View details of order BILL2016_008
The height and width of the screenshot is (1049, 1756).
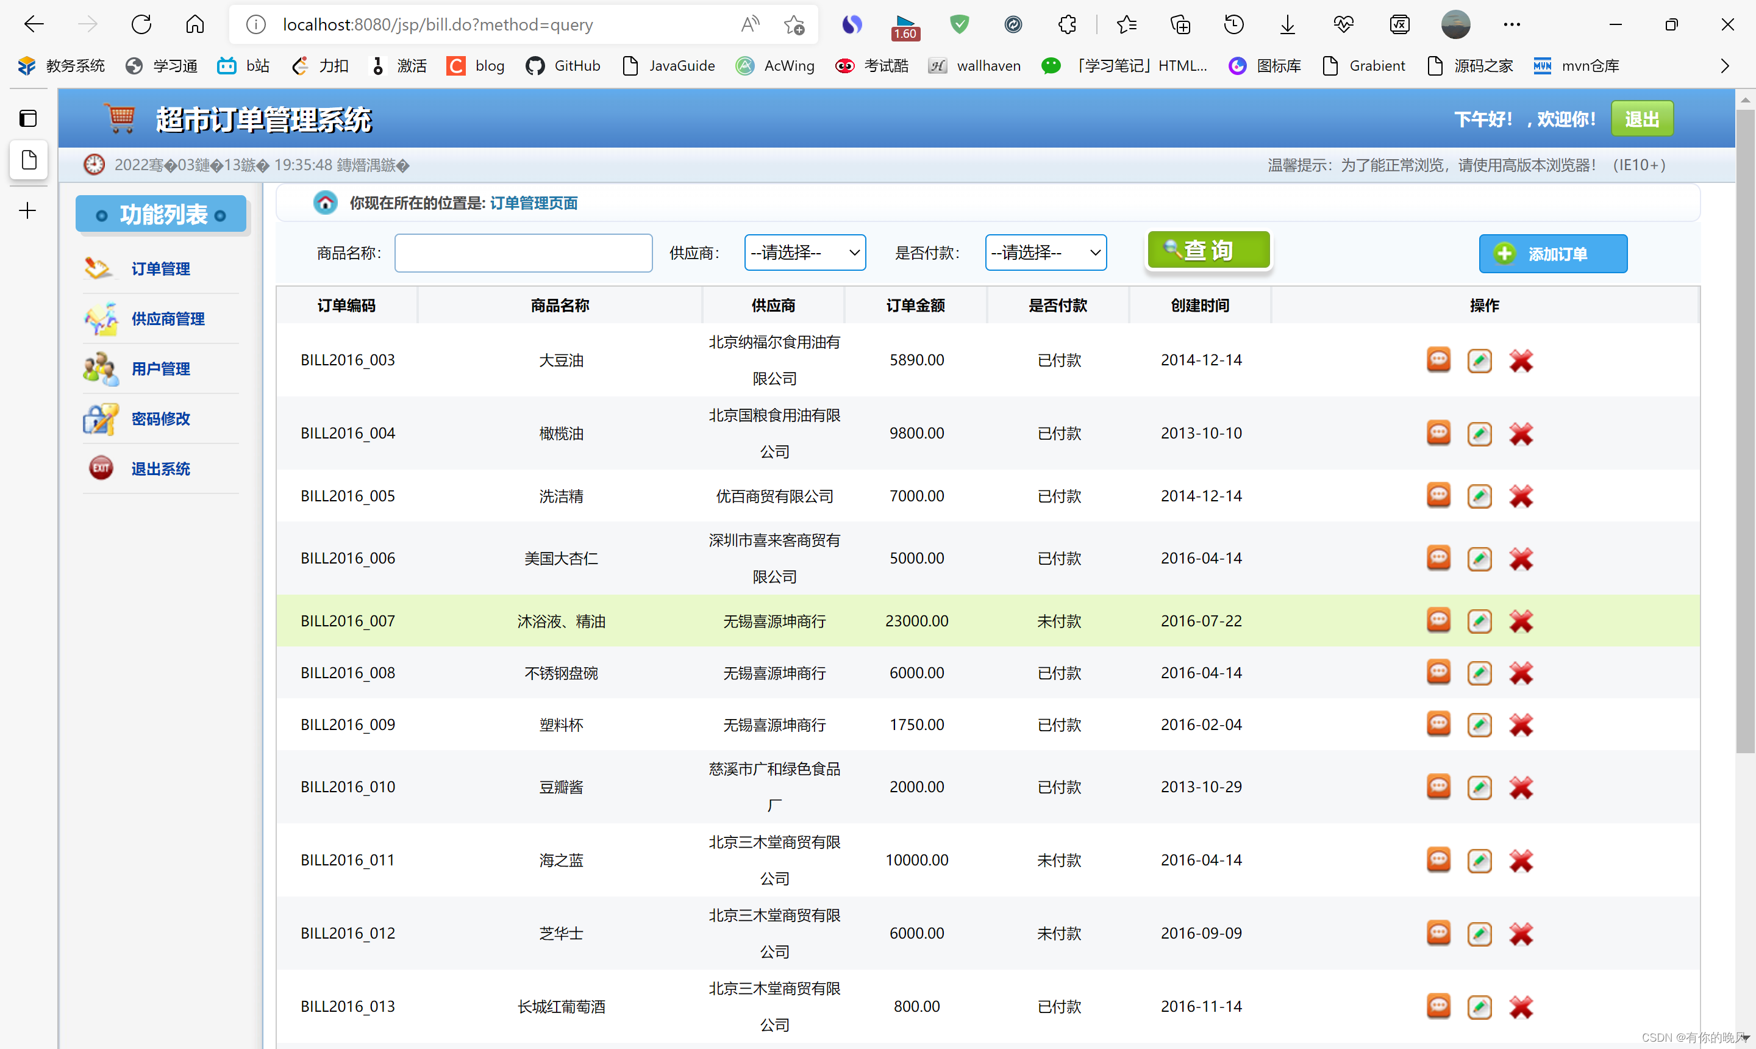pyautogui.click(x=1438, y=672)
